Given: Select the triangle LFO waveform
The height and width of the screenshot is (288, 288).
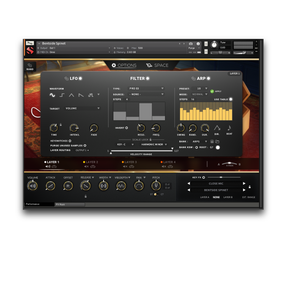Looking at the screenshot, I should pos(71,95).
